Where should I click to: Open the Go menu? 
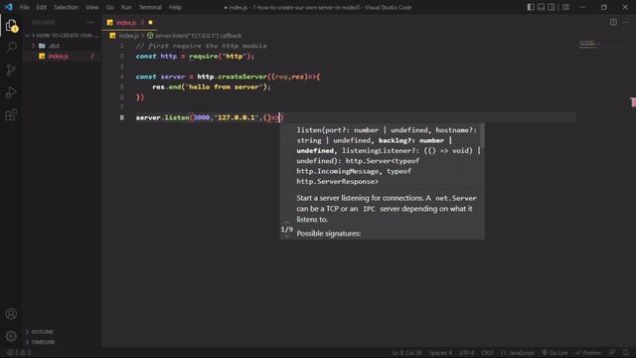(110, 7)
